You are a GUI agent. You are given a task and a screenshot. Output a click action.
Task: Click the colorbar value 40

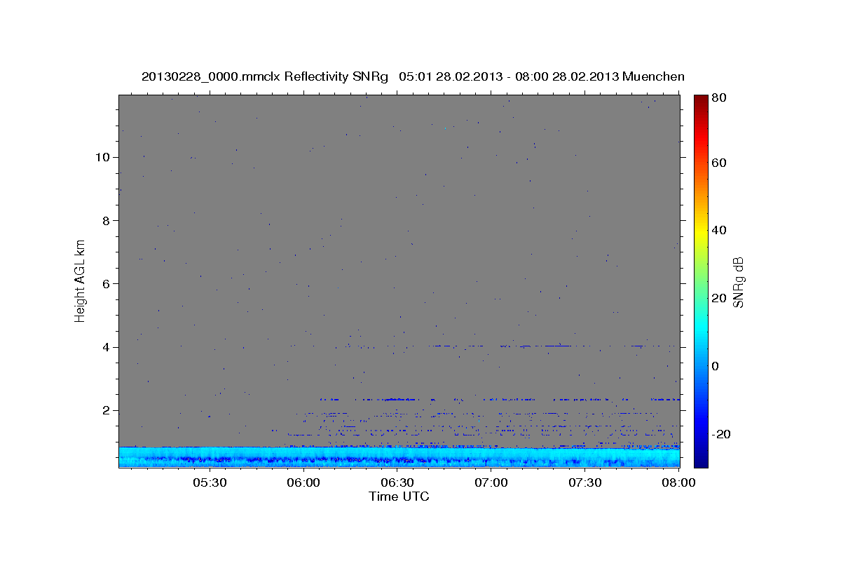click(720, 230)
